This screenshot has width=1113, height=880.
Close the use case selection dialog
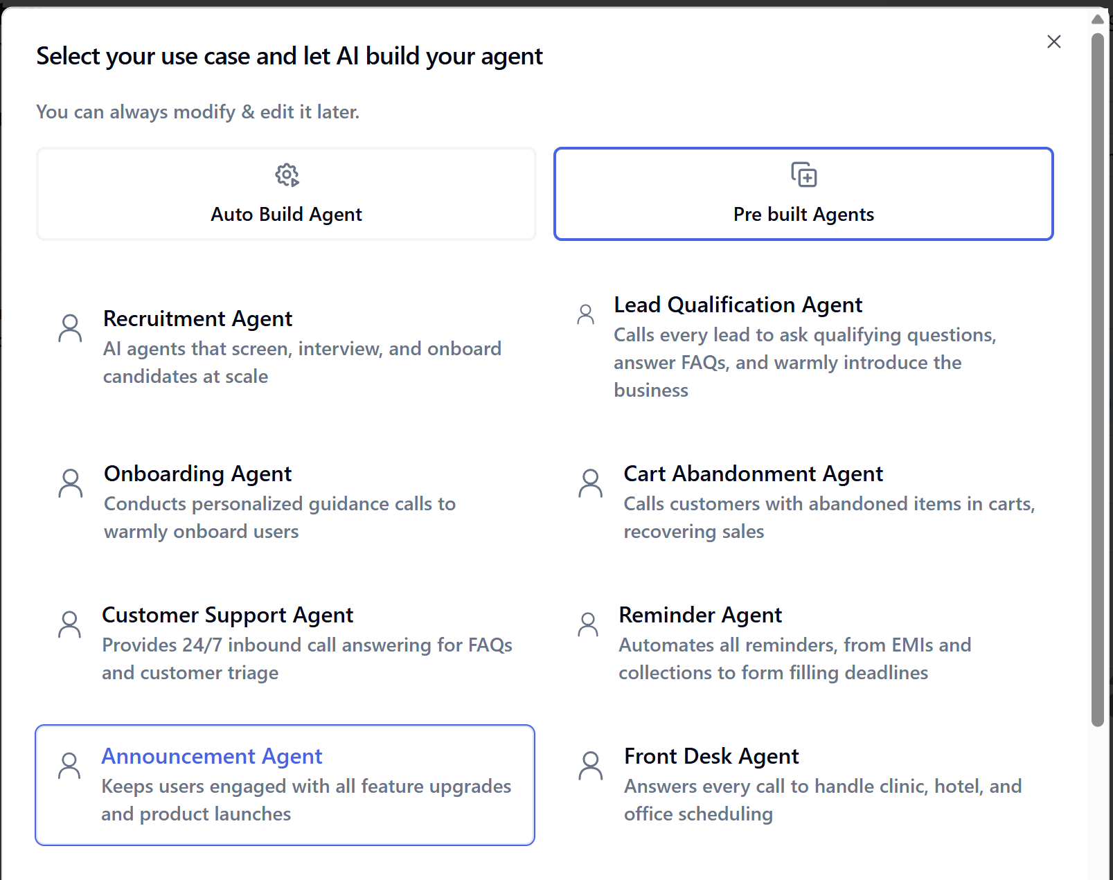pos(1054,42)
